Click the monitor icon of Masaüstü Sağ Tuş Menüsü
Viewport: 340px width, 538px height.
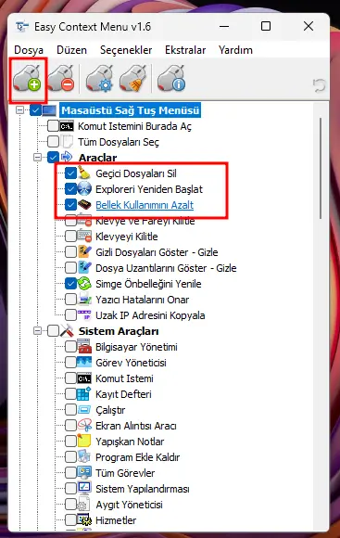(x=49, y=110)
